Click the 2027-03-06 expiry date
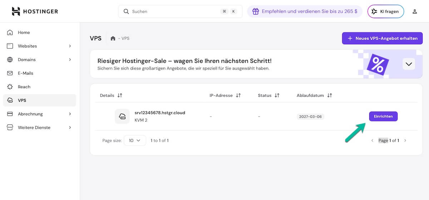This screenshot has width=429, height=200. pos(310,117)
